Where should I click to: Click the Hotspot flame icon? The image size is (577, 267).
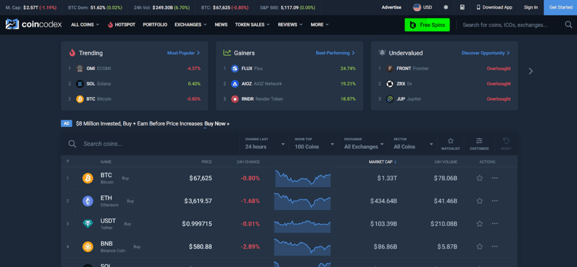[110, 25]
